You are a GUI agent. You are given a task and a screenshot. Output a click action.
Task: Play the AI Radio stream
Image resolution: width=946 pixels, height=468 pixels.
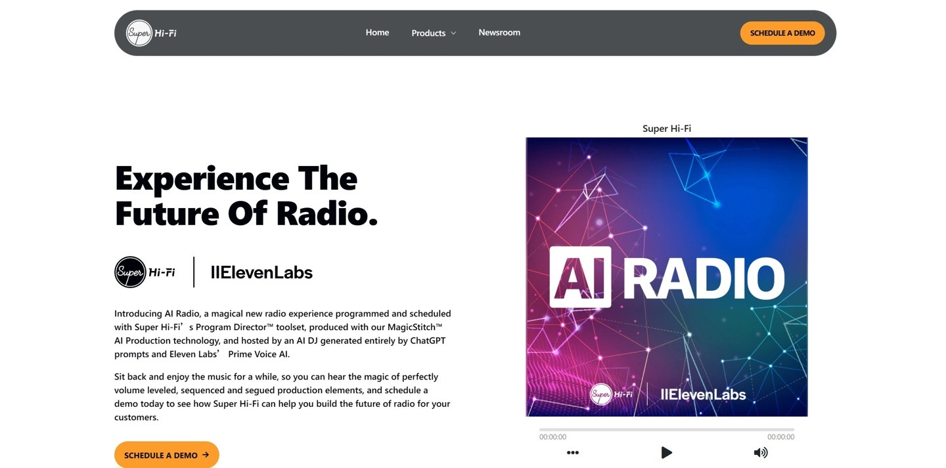(666, 452)
